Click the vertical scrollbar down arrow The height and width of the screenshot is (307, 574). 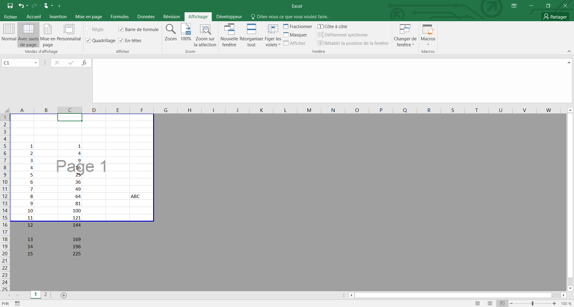click(570, 288)
